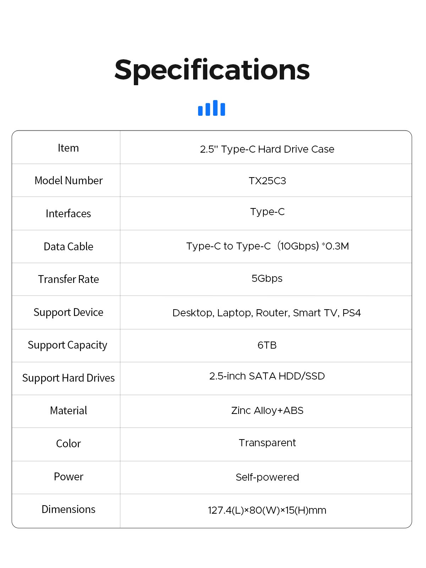426x568 pixels.
Task: Select the Desktop, Laptop, Router device list
Action: pos(267,313)
